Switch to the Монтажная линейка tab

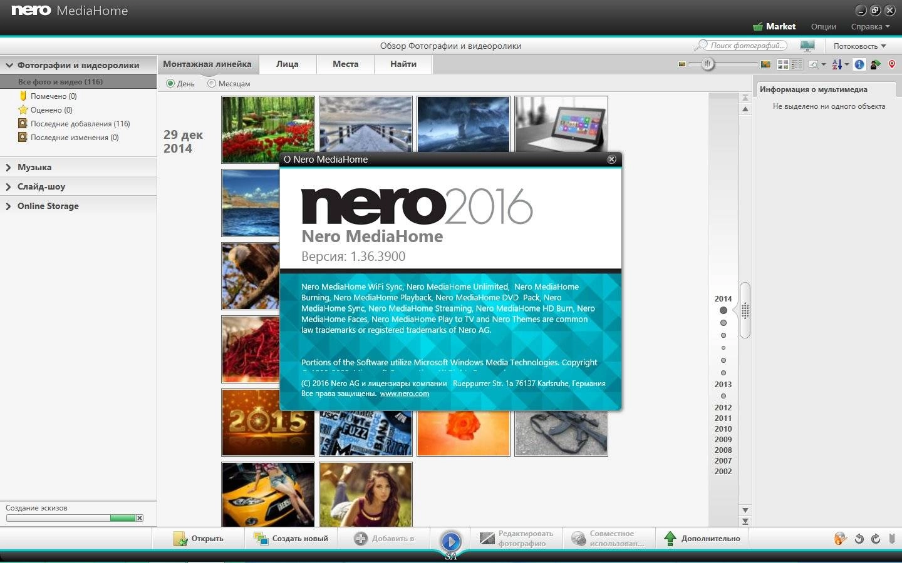tap(207, 64)
